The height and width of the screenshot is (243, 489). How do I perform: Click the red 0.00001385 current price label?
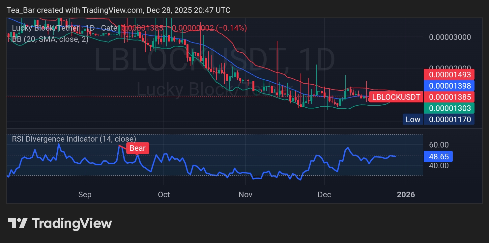coord(449,97)
